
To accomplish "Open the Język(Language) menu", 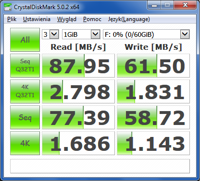I will point(129,19).
